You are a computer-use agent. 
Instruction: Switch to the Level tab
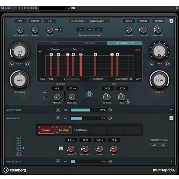[54, 43]
